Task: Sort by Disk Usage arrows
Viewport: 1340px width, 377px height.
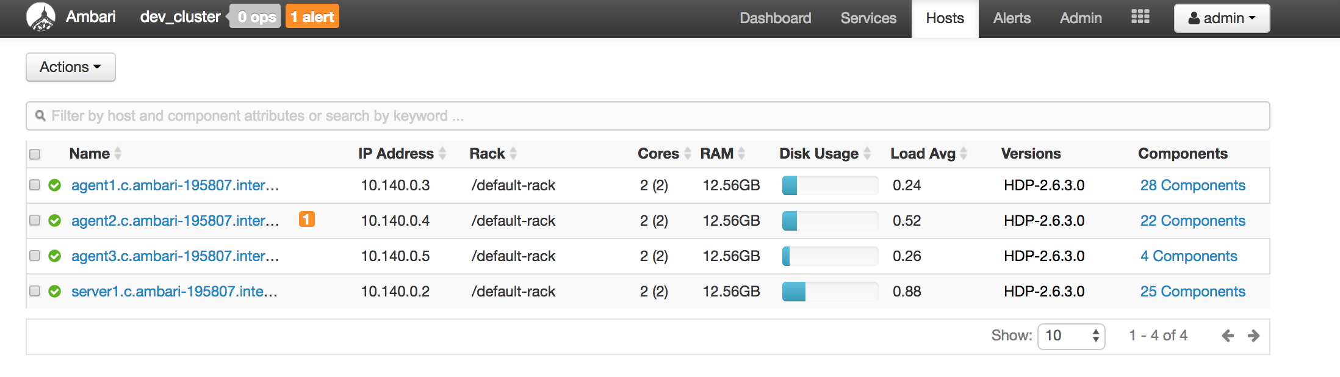Action: pos(867,154)
